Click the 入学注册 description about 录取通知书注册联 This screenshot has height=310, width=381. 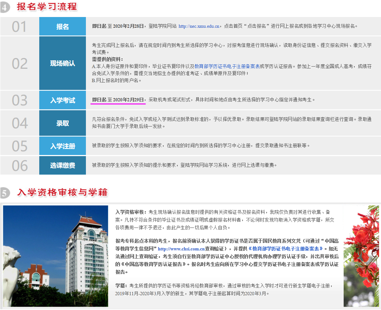[x=201, y=145]
